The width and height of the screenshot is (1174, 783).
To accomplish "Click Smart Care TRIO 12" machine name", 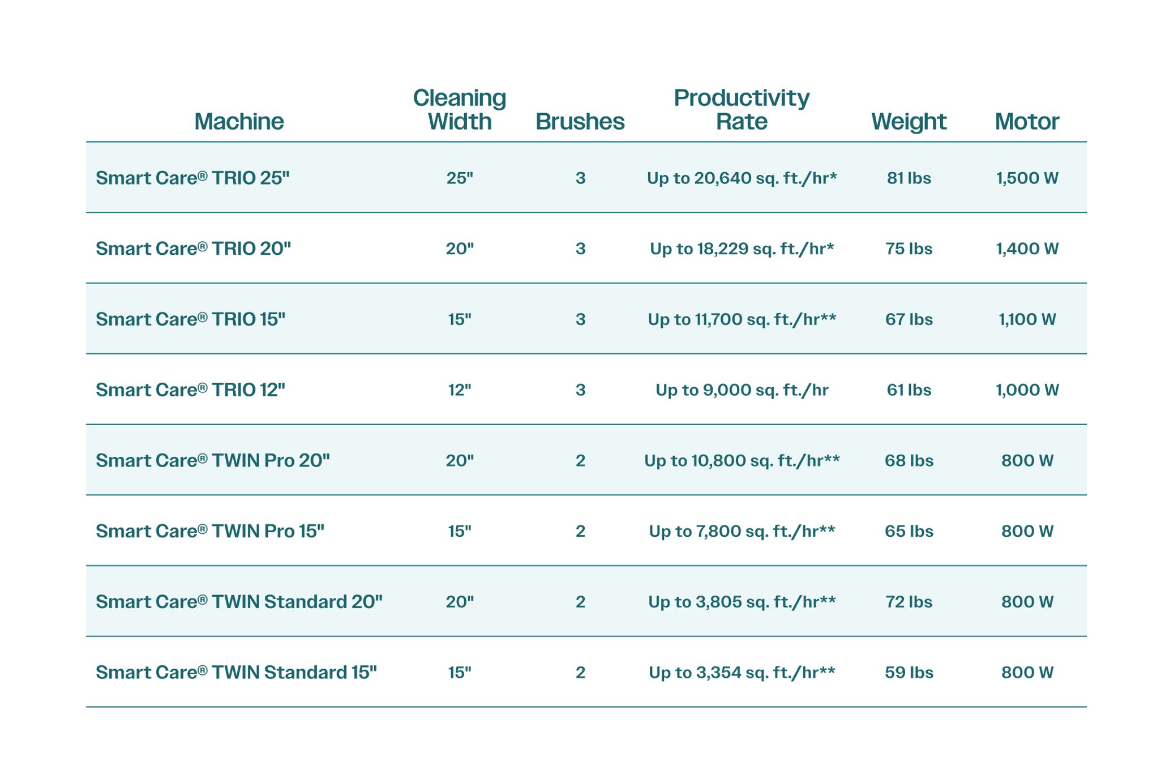I will (190, 390).
